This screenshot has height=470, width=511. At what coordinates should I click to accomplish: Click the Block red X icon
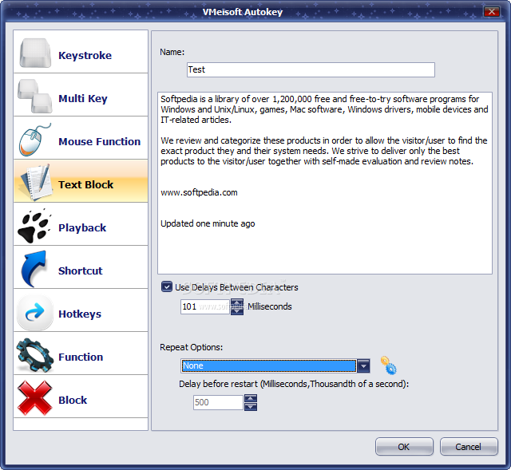click(35, 398)
